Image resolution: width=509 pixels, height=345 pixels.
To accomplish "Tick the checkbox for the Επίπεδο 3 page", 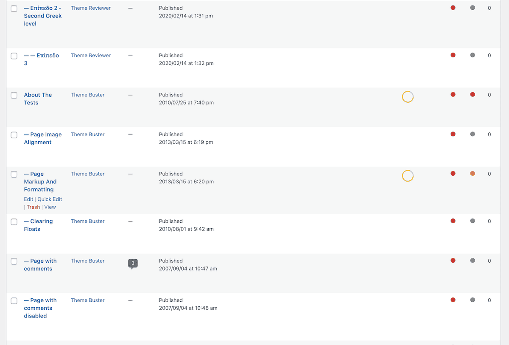I will click(x=14, y=56).
